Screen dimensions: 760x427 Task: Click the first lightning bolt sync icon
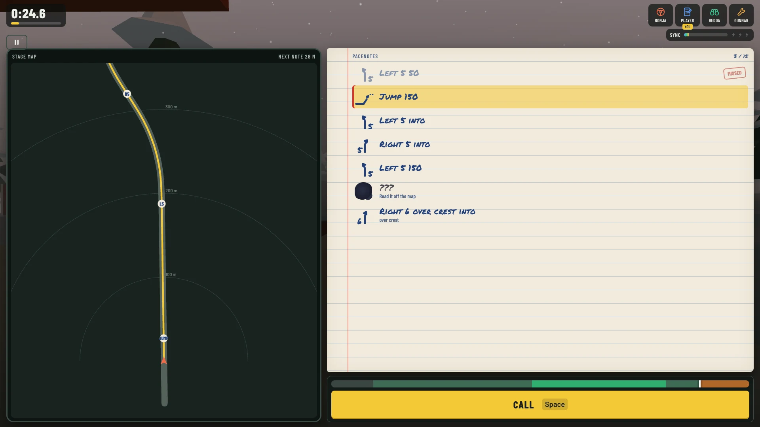(733, 35)
